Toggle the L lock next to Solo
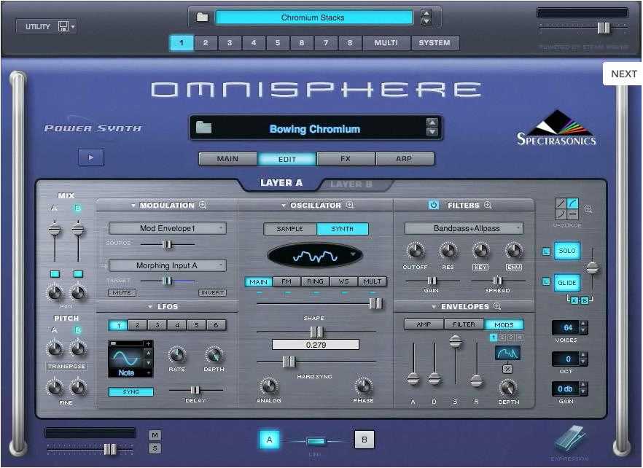This screenshot has height=468, width=643. 546,251
